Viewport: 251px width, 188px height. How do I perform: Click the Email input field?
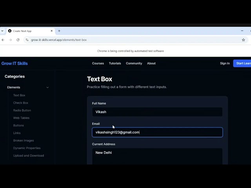(x=157, y=132)
